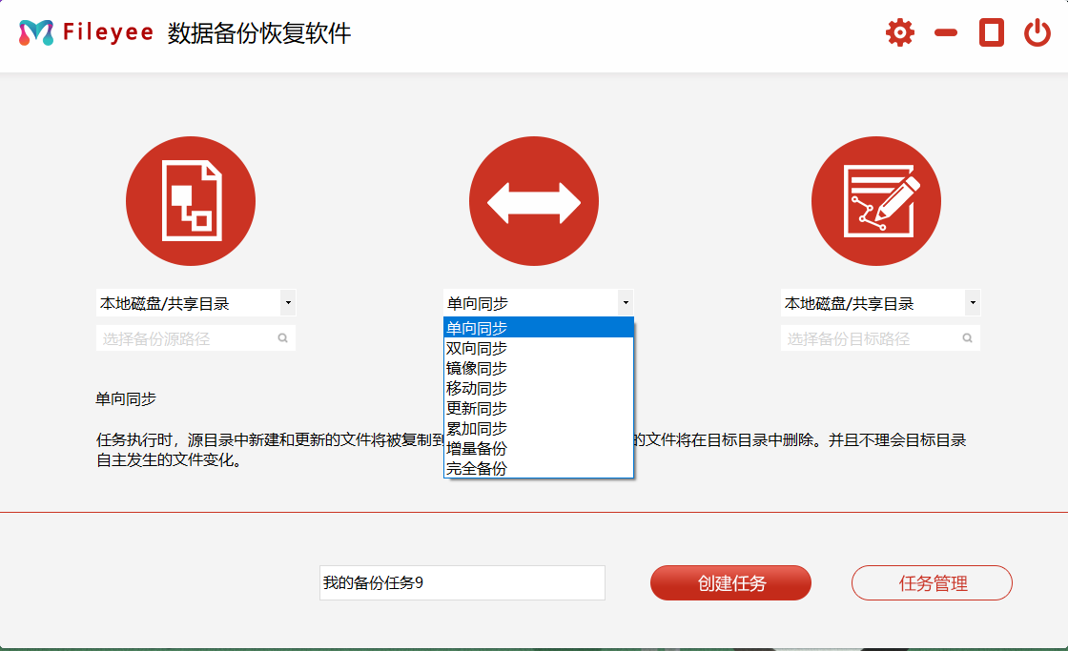Select the highlighted 单向同步 option

pyautogui.click(x=477, y=327)
